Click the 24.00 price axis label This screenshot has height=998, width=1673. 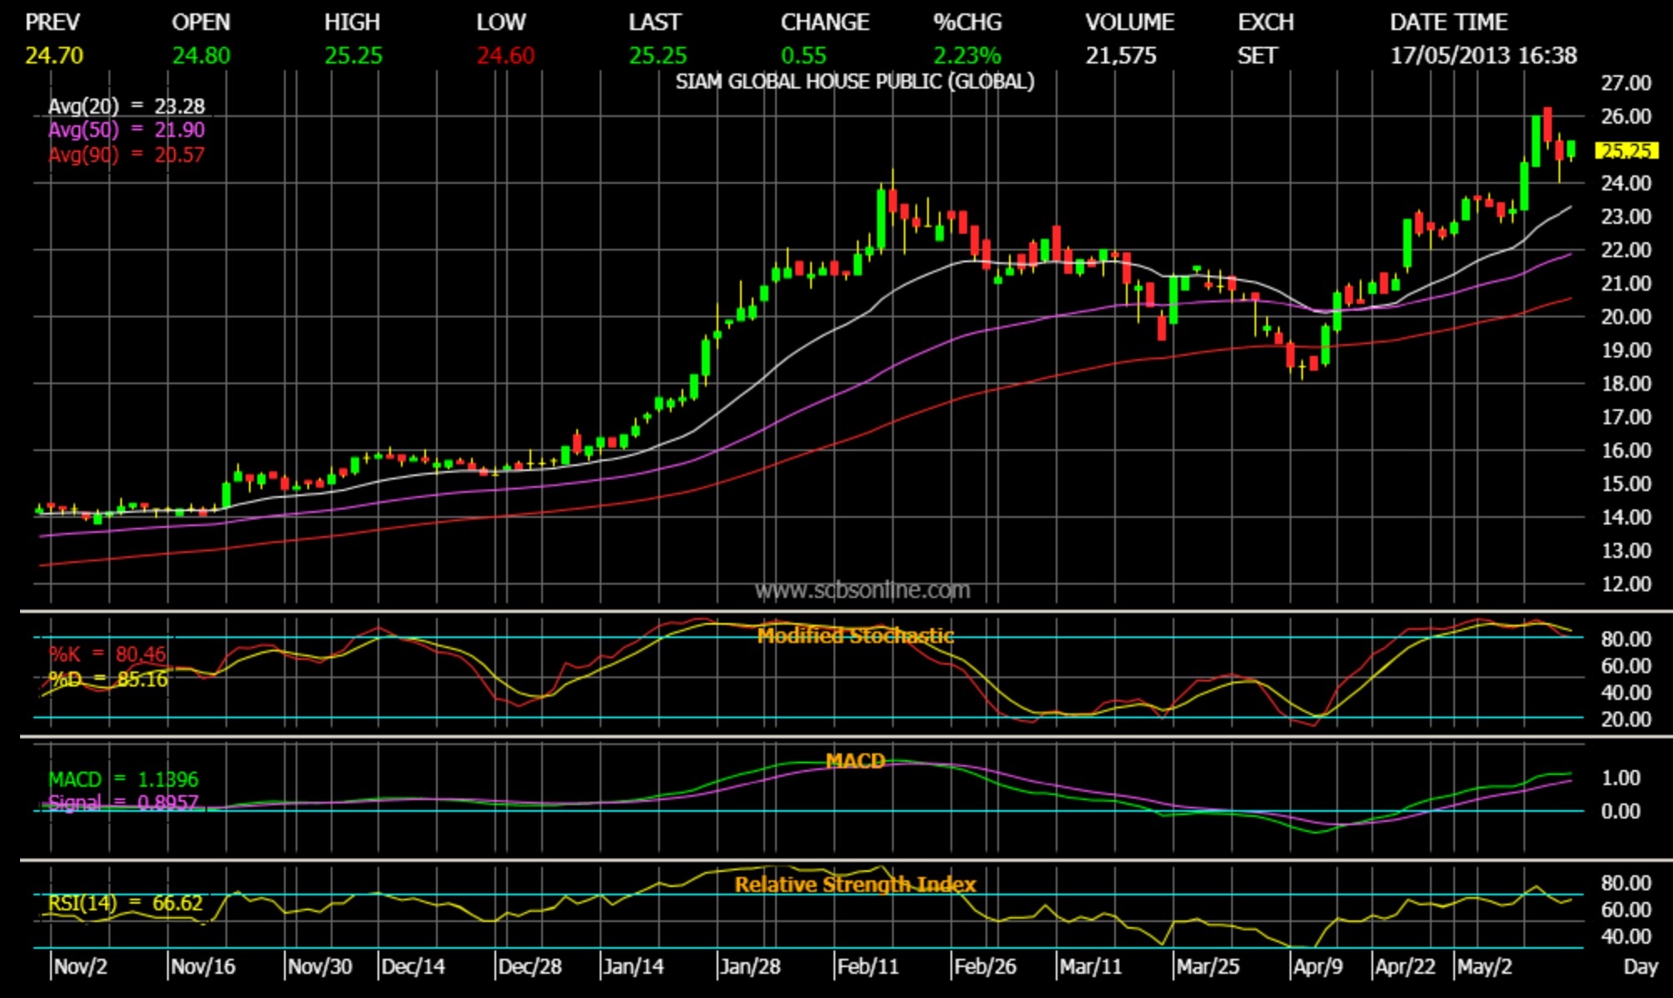coord(1625,184)
